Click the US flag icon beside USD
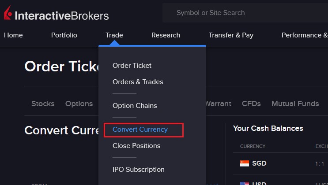 coord(245,183)
